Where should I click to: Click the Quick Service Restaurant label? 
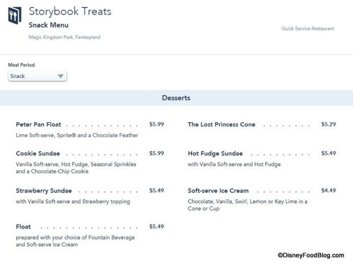coord(308,29)
